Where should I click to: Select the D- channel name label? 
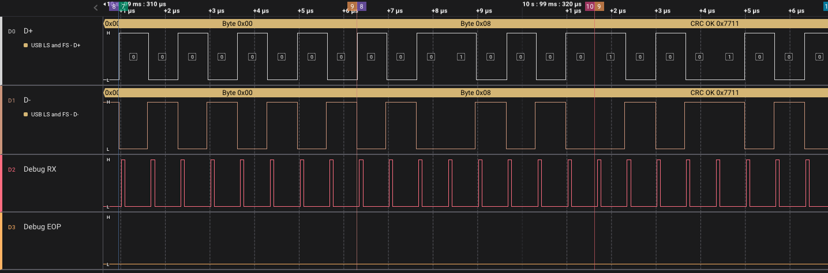click(27, 100)
